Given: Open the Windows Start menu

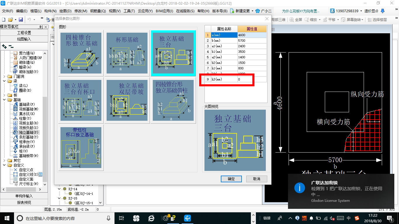Looking at the screenshot, I should click(7, 218).
